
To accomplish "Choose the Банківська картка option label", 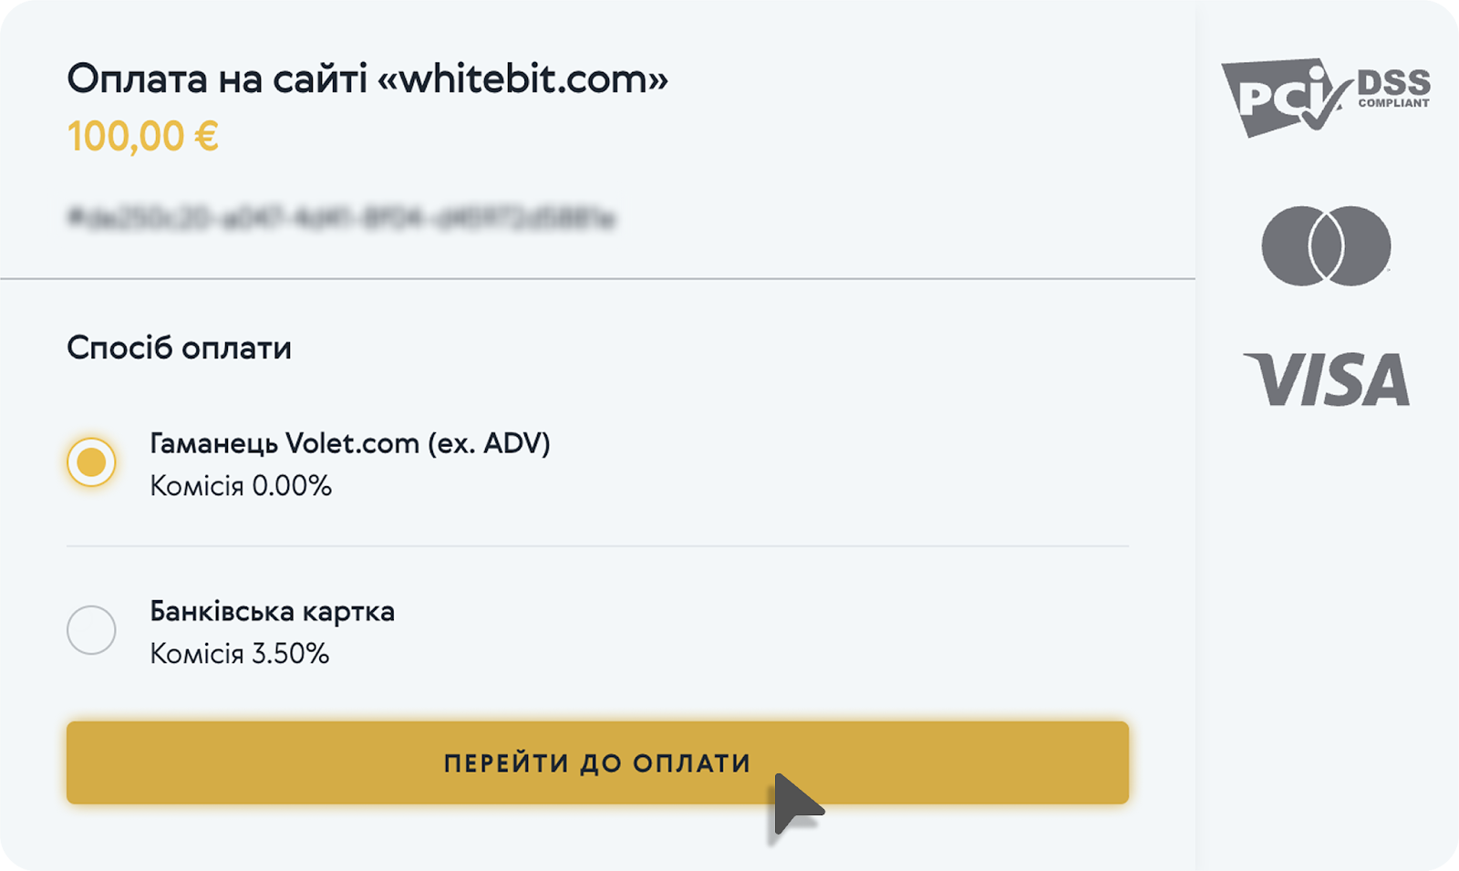I will coord(272,611).
